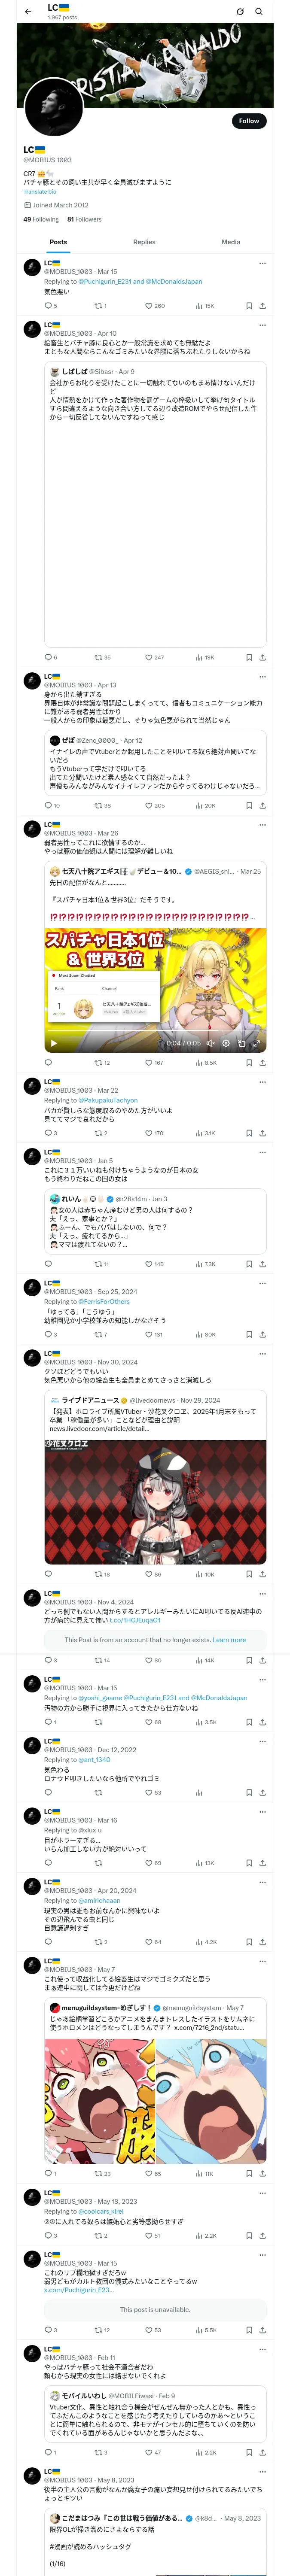Click the search icon in profile header
Screen dimensions: 290x2576
(x=259, y=11)
